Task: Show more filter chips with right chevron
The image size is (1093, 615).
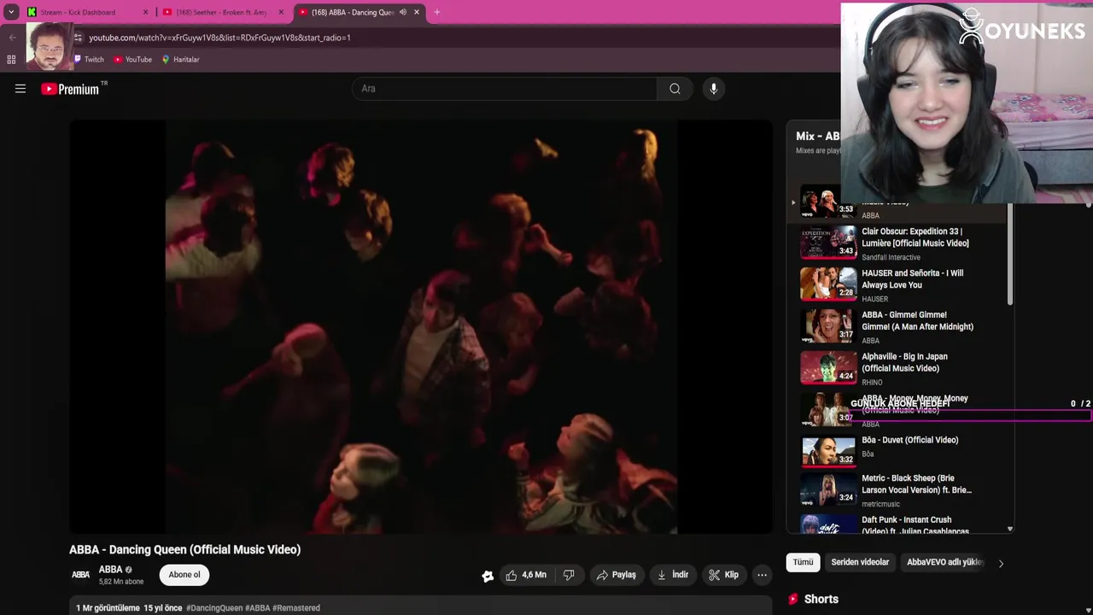Action: click(1001, 563)
